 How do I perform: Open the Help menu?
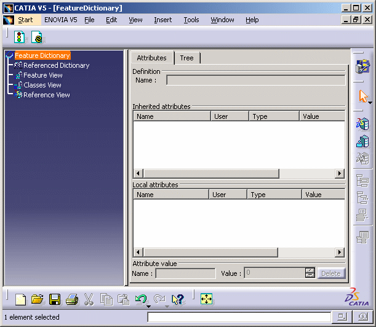pos(252,20)
